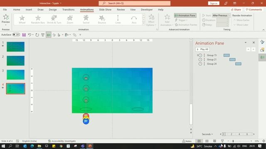
Task: Select slide 1 thumbnail
Action: pos(15,47)
